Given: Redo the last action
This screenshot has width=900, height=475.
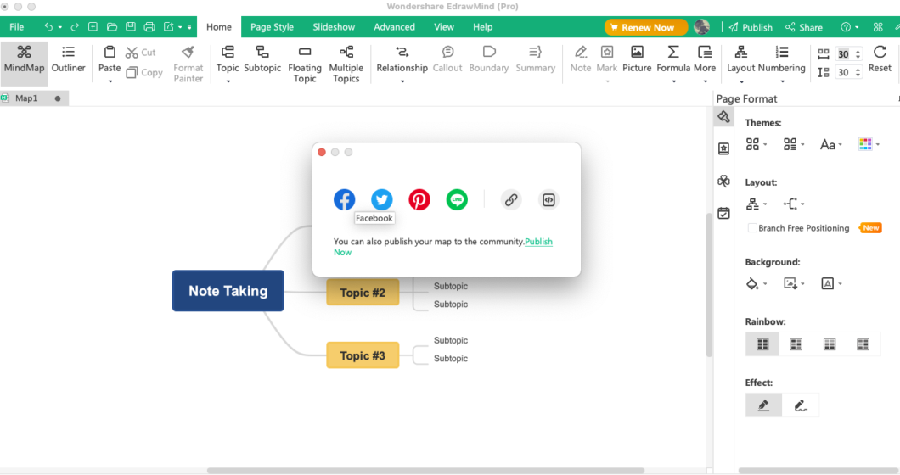Looking at the screenshot, I should (75, 27).
